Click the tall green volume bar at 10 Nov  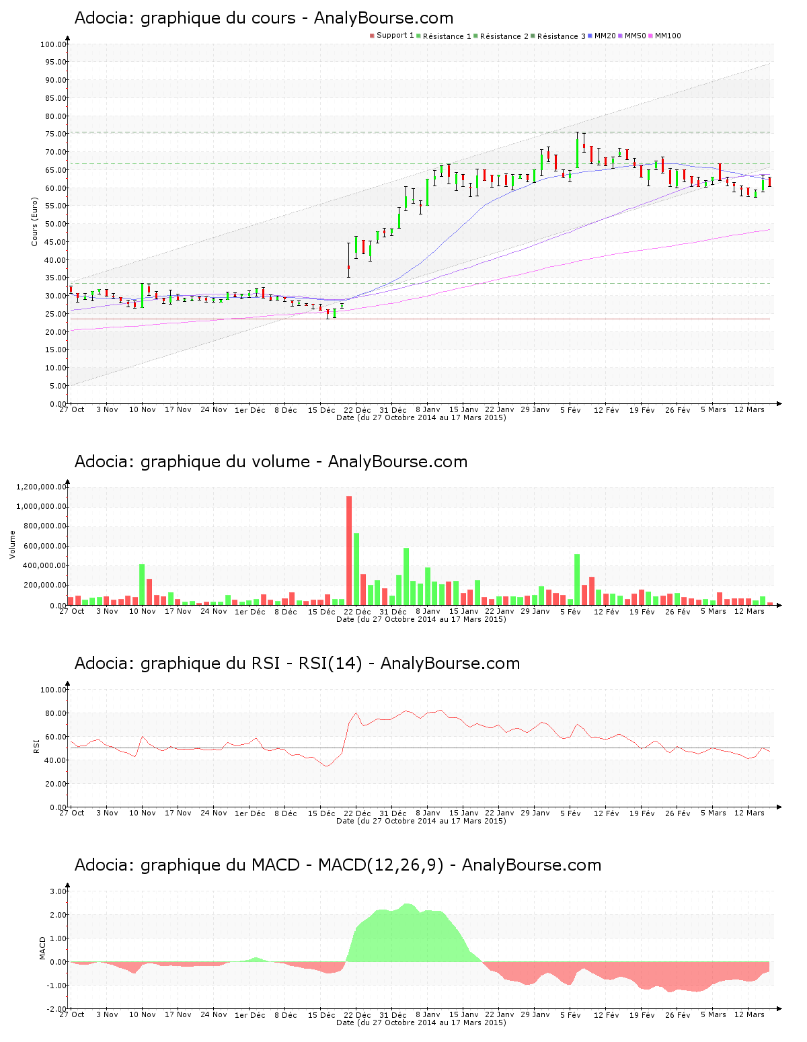point(142,584)
